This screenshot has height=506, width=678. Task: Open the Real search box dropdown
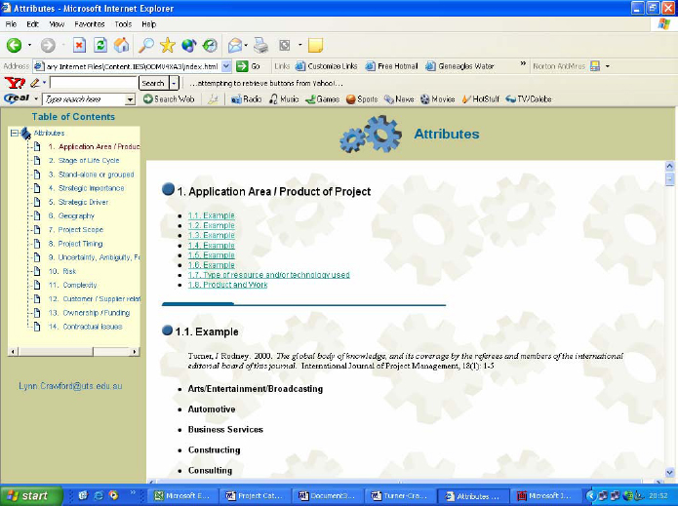click(x=130, y=99)
